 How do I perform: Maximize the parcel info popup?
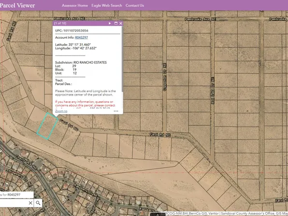(116, 23)
